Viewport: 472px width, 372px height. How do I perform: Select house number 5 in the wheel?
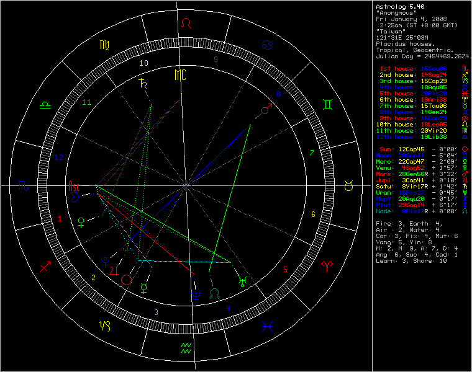(285, 270)
